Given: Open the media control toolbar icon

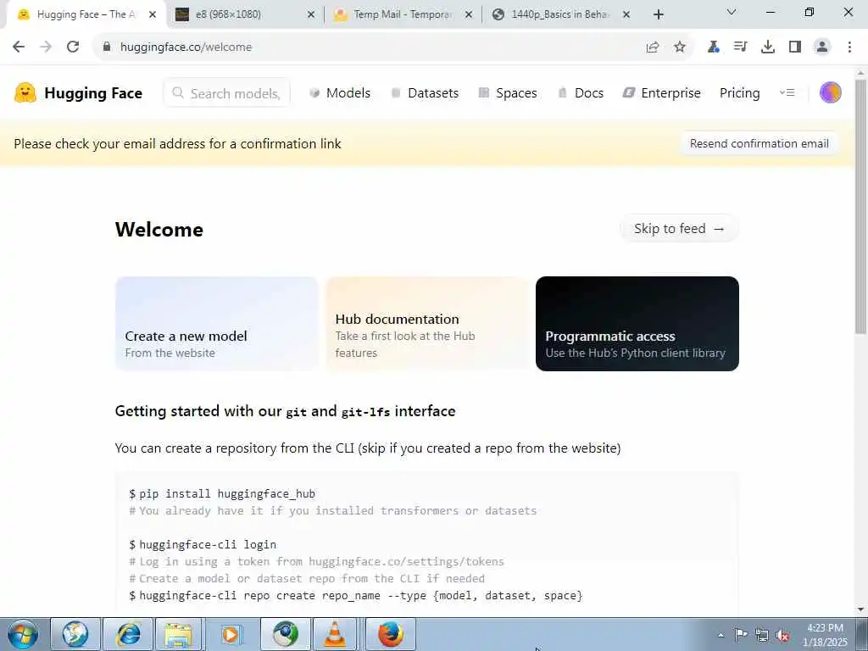Looking at the screenshot, I should click(x=740, y=47).
